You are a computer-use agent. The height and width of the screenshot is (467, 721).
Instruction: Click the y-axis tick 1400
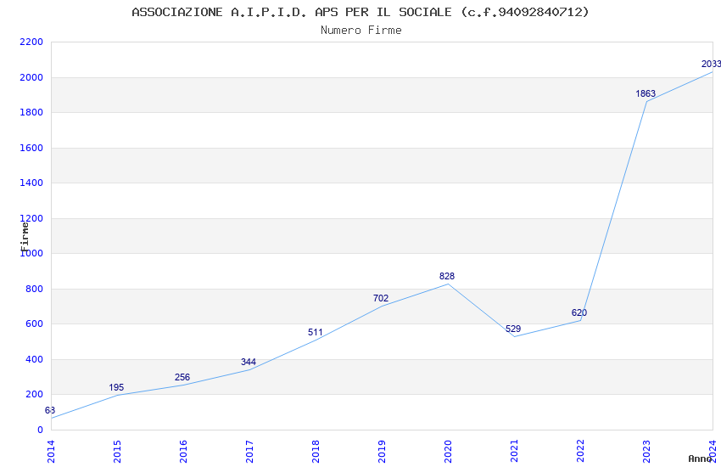tap(31, 183)
